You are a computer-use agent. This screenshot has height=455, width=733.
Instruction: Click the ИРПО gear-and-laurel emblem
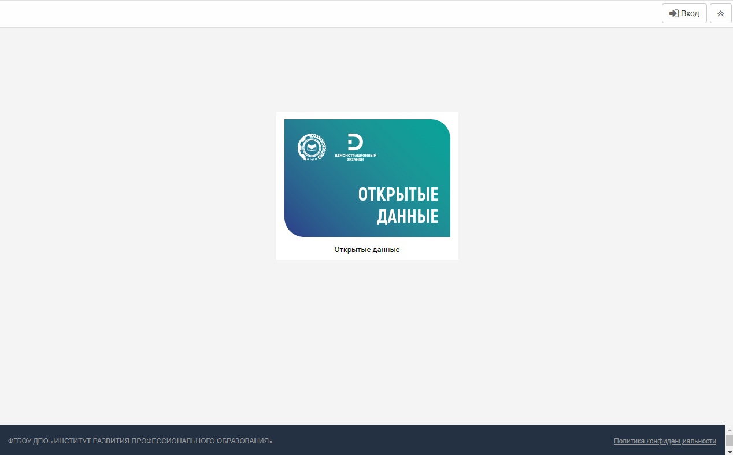pos(312,147)
